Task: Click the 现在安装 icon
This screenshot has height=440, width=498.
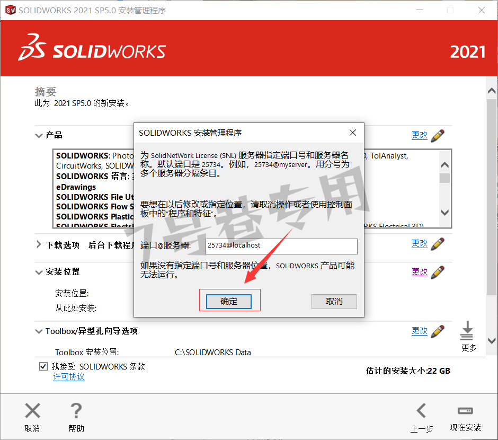Action: click(465, 411)
